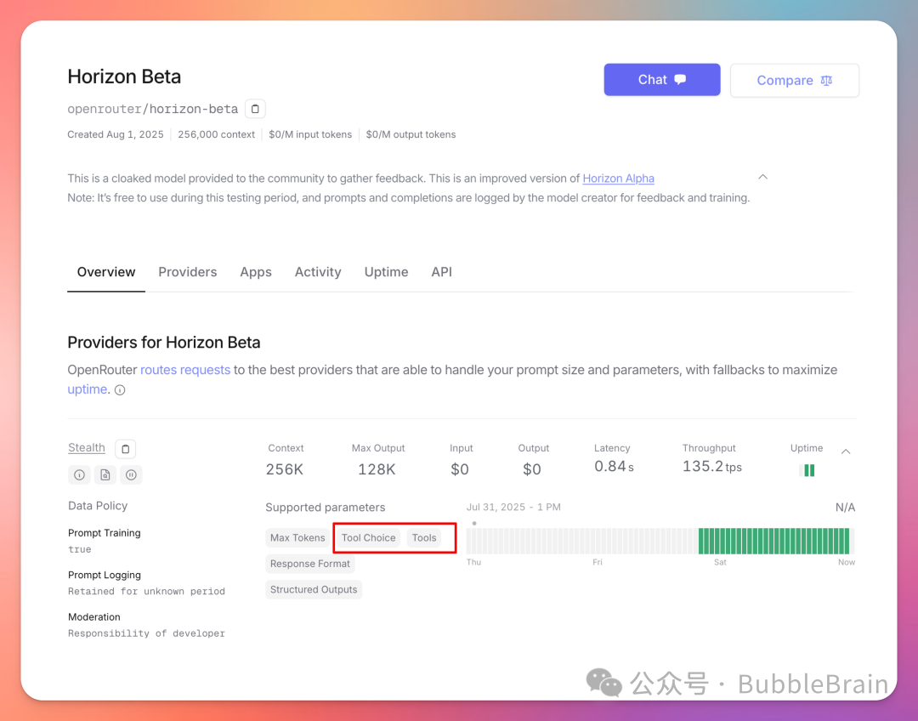The height and width of the screenshot is (721, 918).
Task: Click the Tools parameter tag
Action: (x=424, y=537)
